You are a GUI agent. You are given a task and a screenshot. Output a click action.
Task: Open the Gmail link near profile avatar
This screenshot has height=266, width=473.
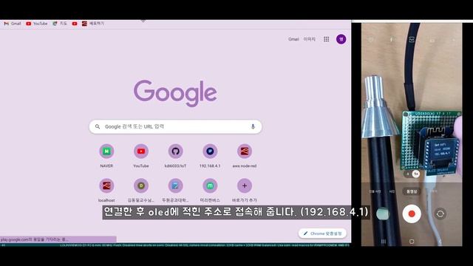click(x=293, y=39)
